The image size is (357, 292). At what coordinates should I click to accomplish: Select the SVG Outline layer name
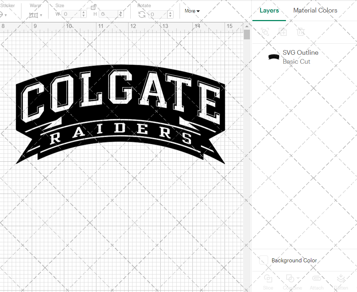click(301, 53)
